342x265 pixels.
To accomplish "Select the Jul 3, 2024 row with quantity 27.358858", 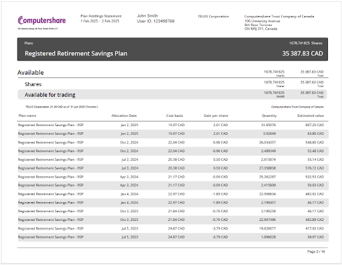I will [x=172, y=168].
